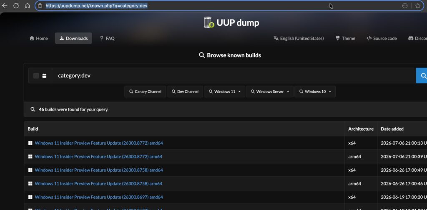Toggle the checkbox beside the calendar icon
Viewport: 427px width, 210px height.
[36, 76]
